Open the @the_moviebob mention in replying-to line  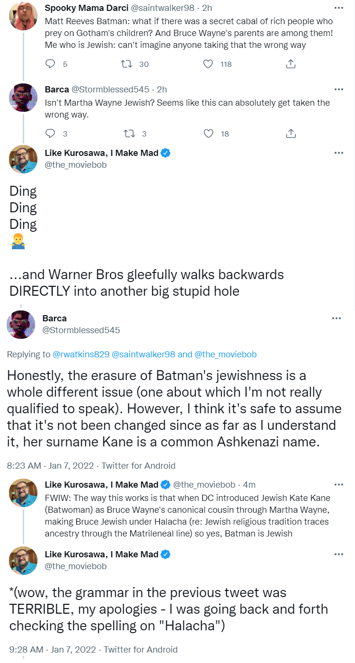225,354
